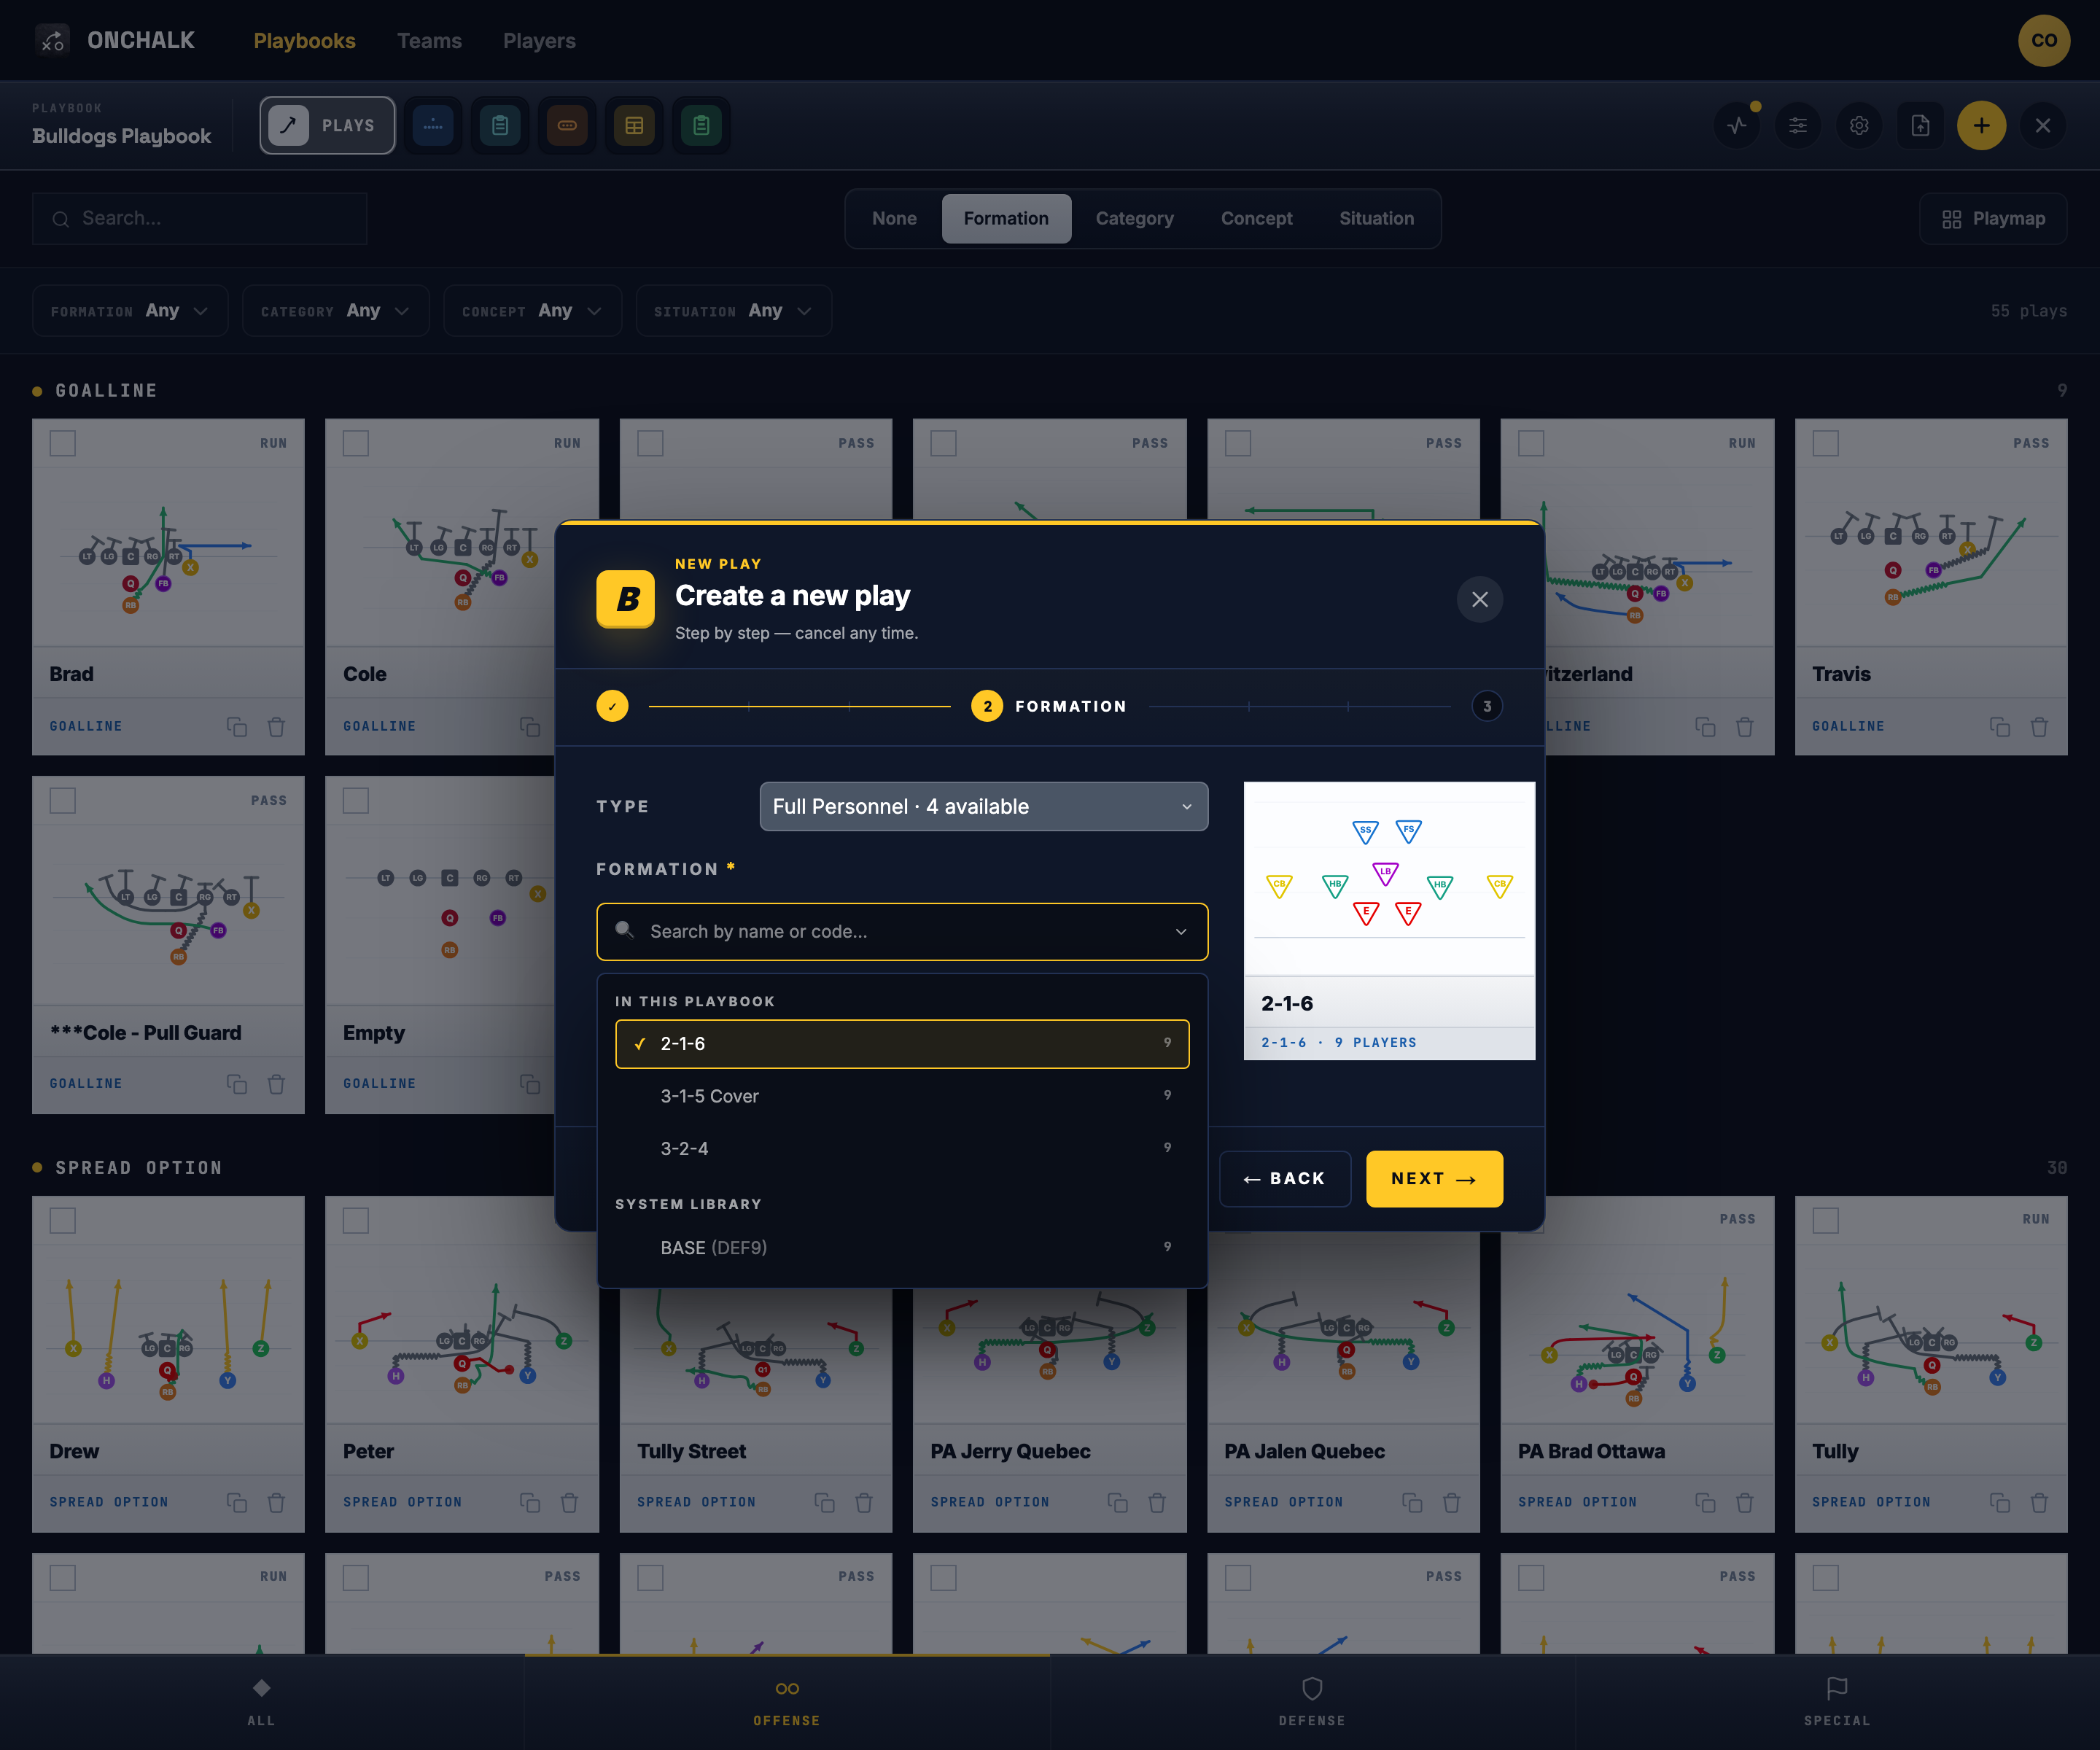Screen dimensions: 2100x1750
Task: Check the Cole - Pull Guard checkbox
Action: (x=63, y=800)
